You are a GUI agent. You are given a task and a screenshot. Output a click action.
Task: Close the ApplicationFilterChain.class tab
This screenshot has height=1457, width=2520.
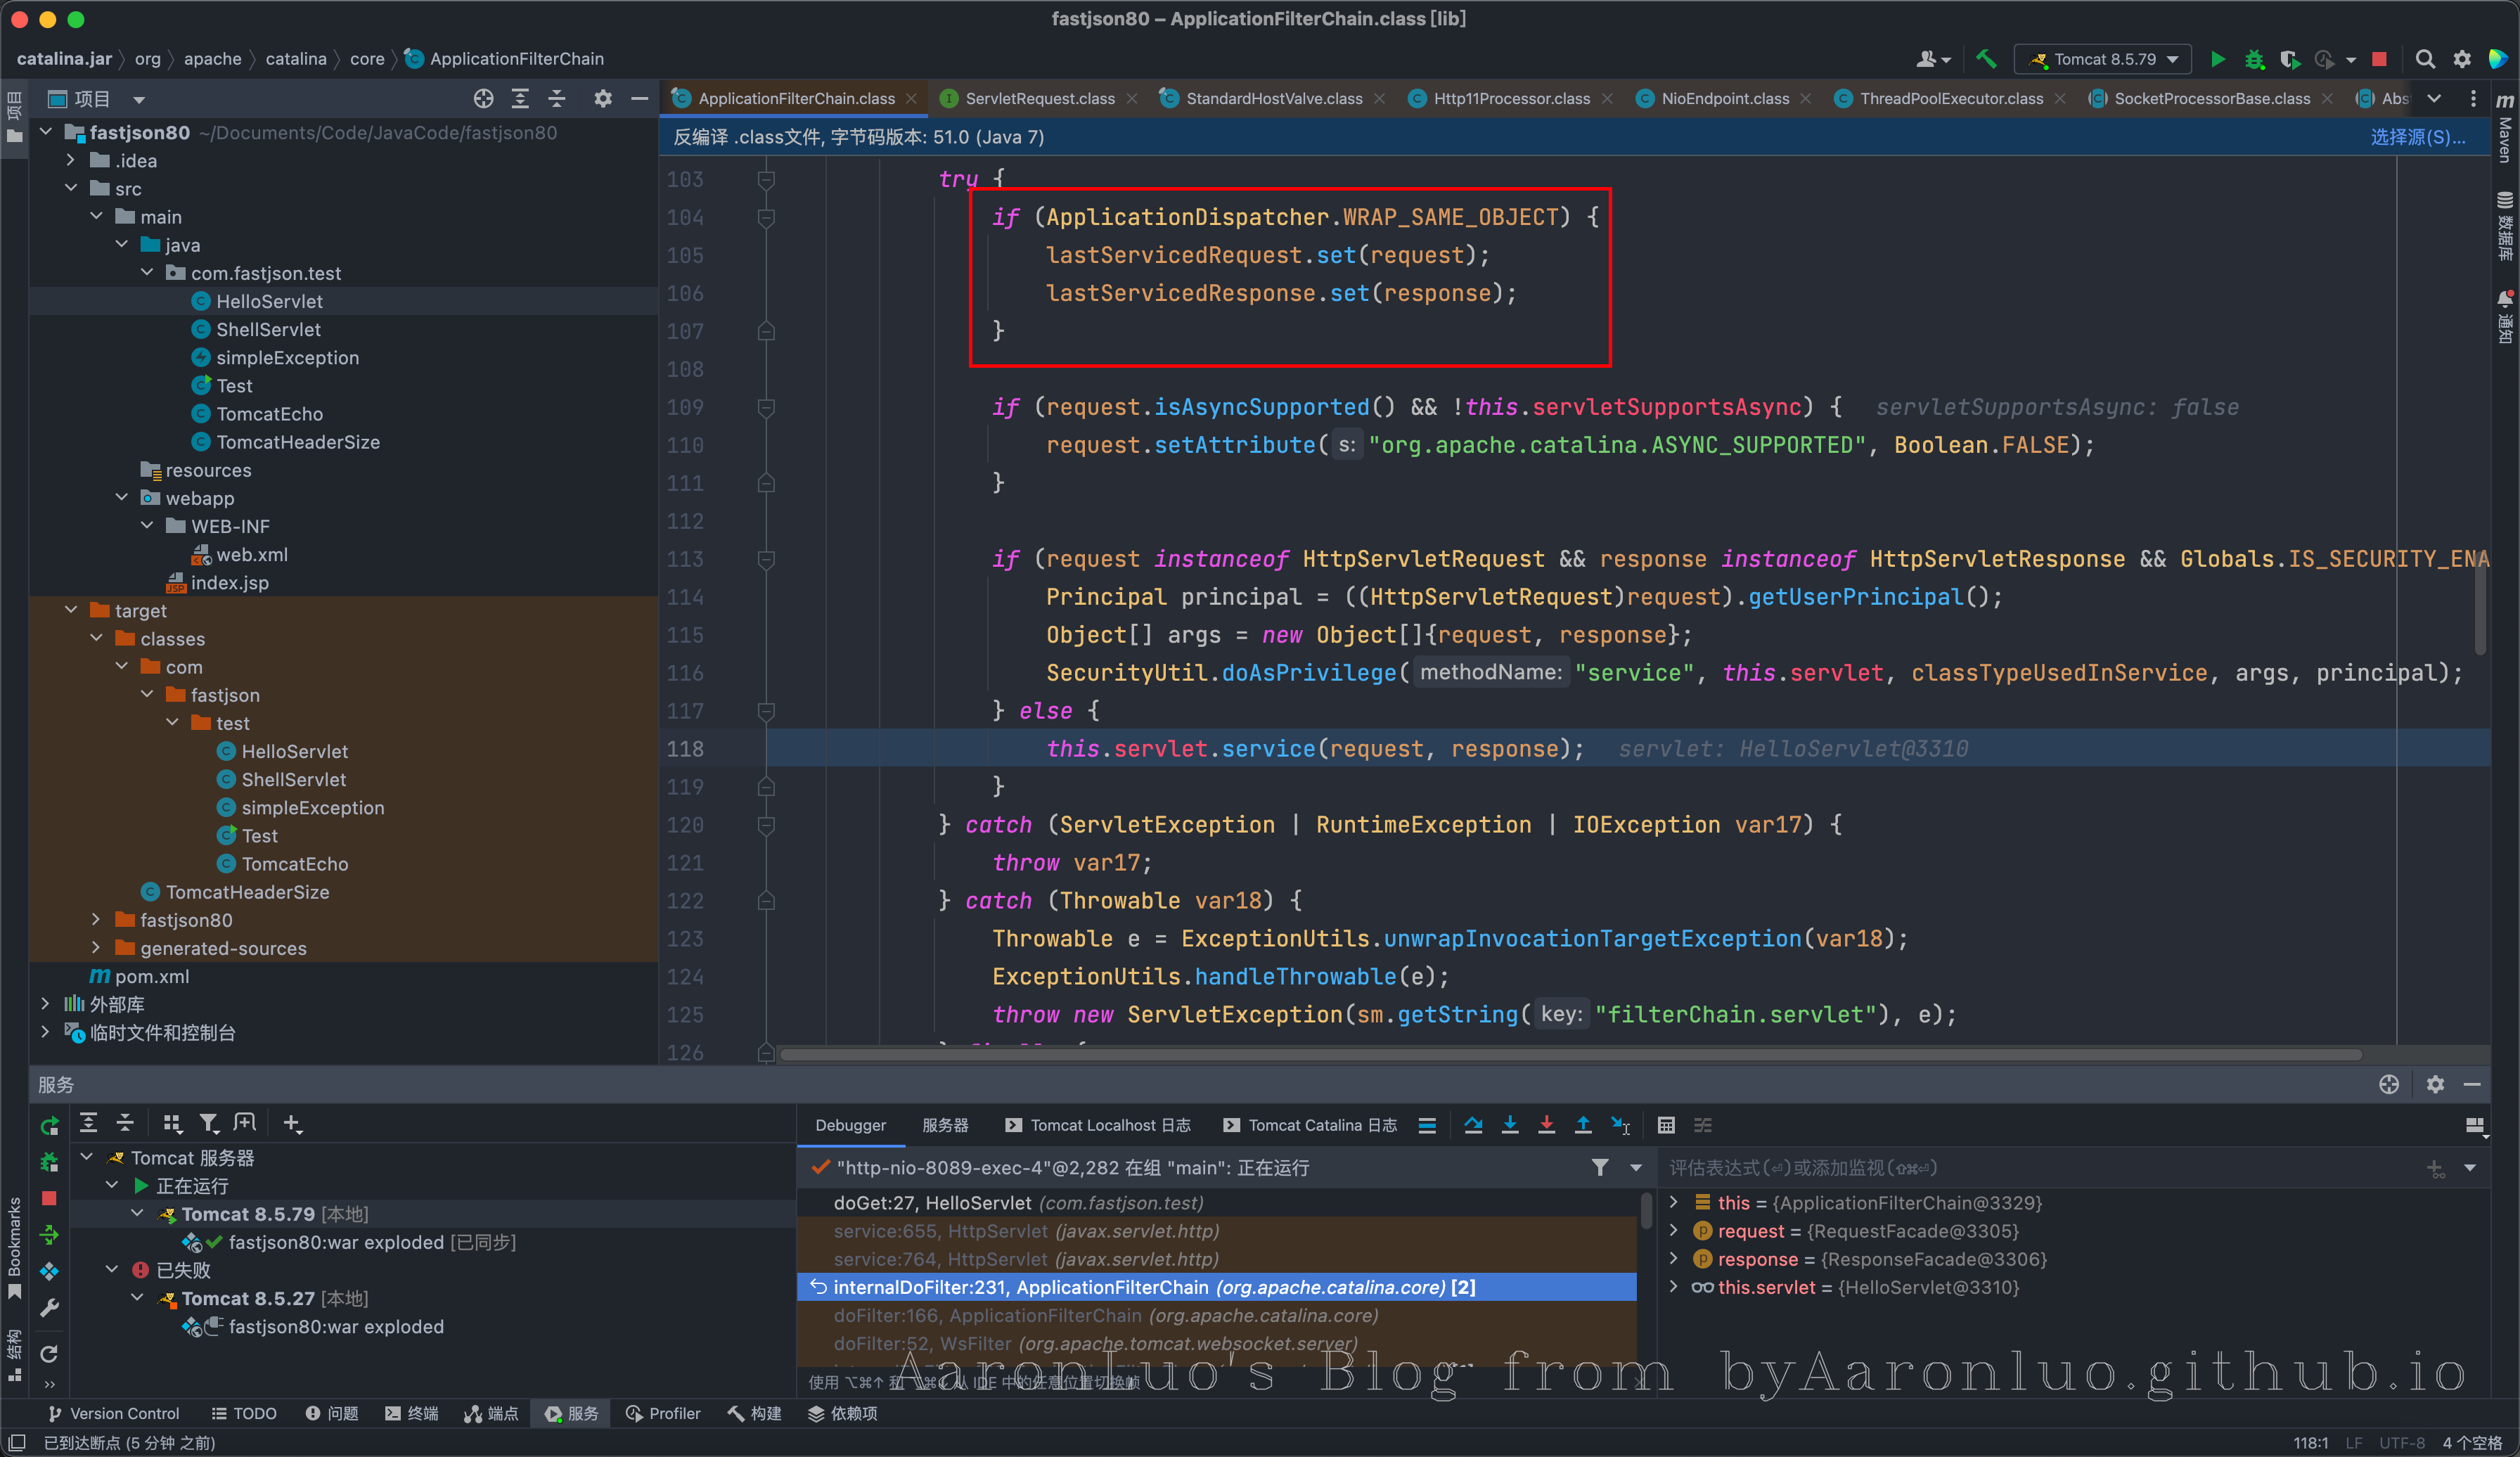[911, 98]
